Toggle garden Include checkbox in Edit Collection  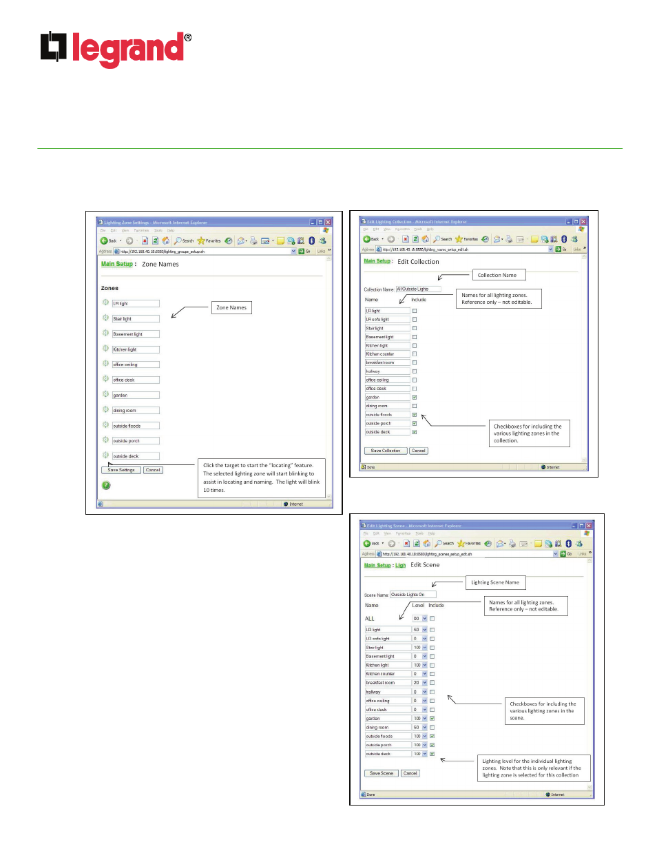pyautogui.click(x=415, y=398)
